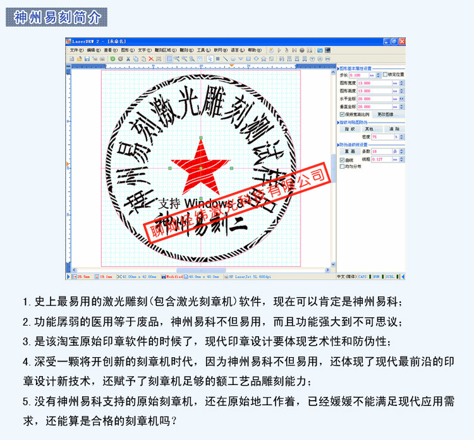Select the highlighted full-page view icon
The width and height of the screenshot is (474, 440).
click(x=169, y=59)
